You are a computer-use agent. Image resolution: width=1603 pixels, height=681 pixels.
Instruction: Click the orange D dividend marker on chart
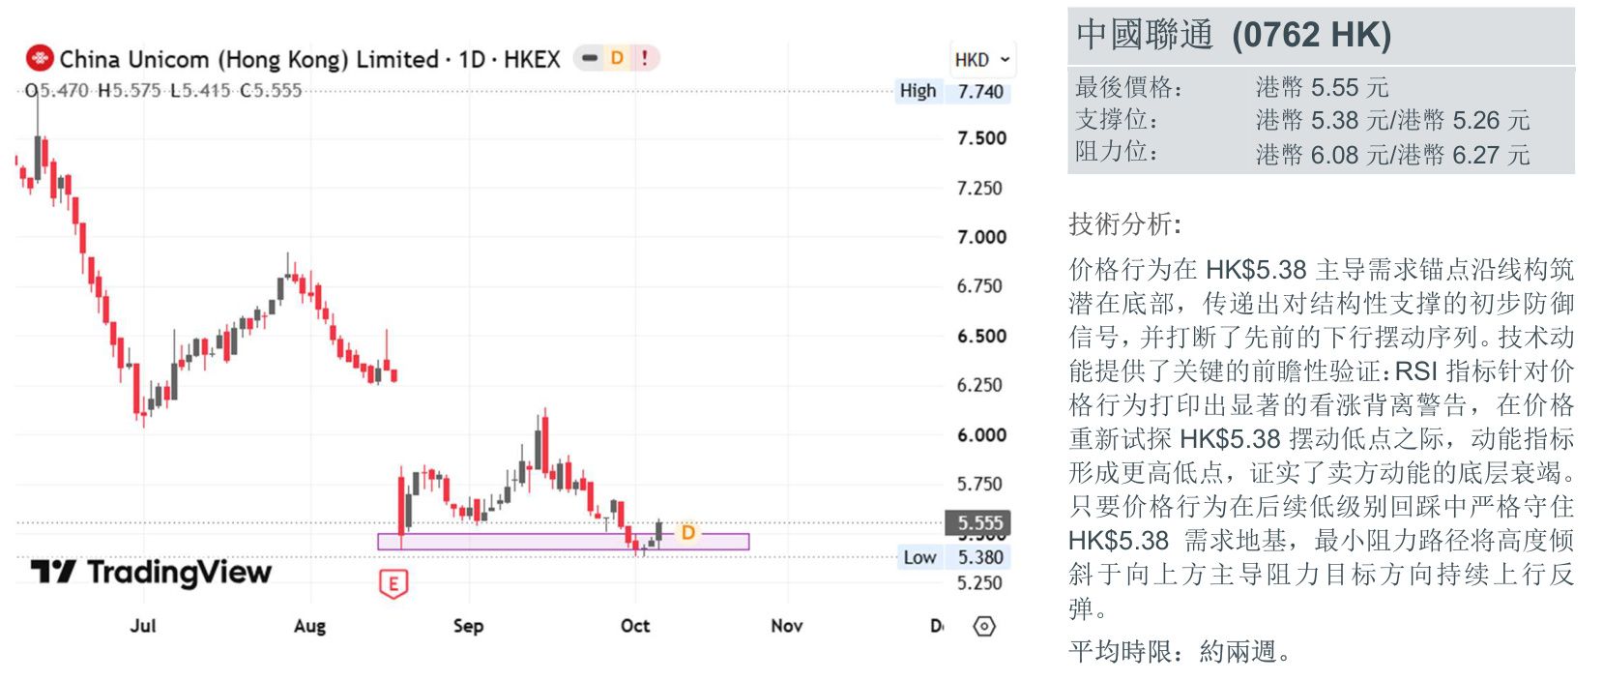pos(687,533)
